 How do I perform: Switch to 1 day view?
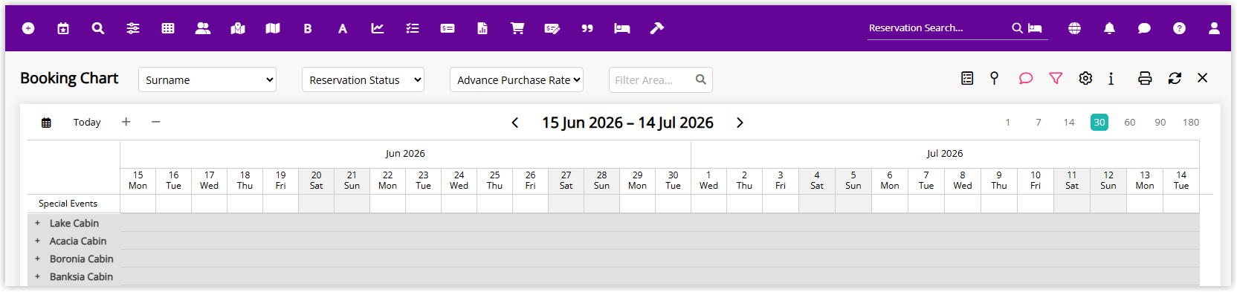(1008, 123)
